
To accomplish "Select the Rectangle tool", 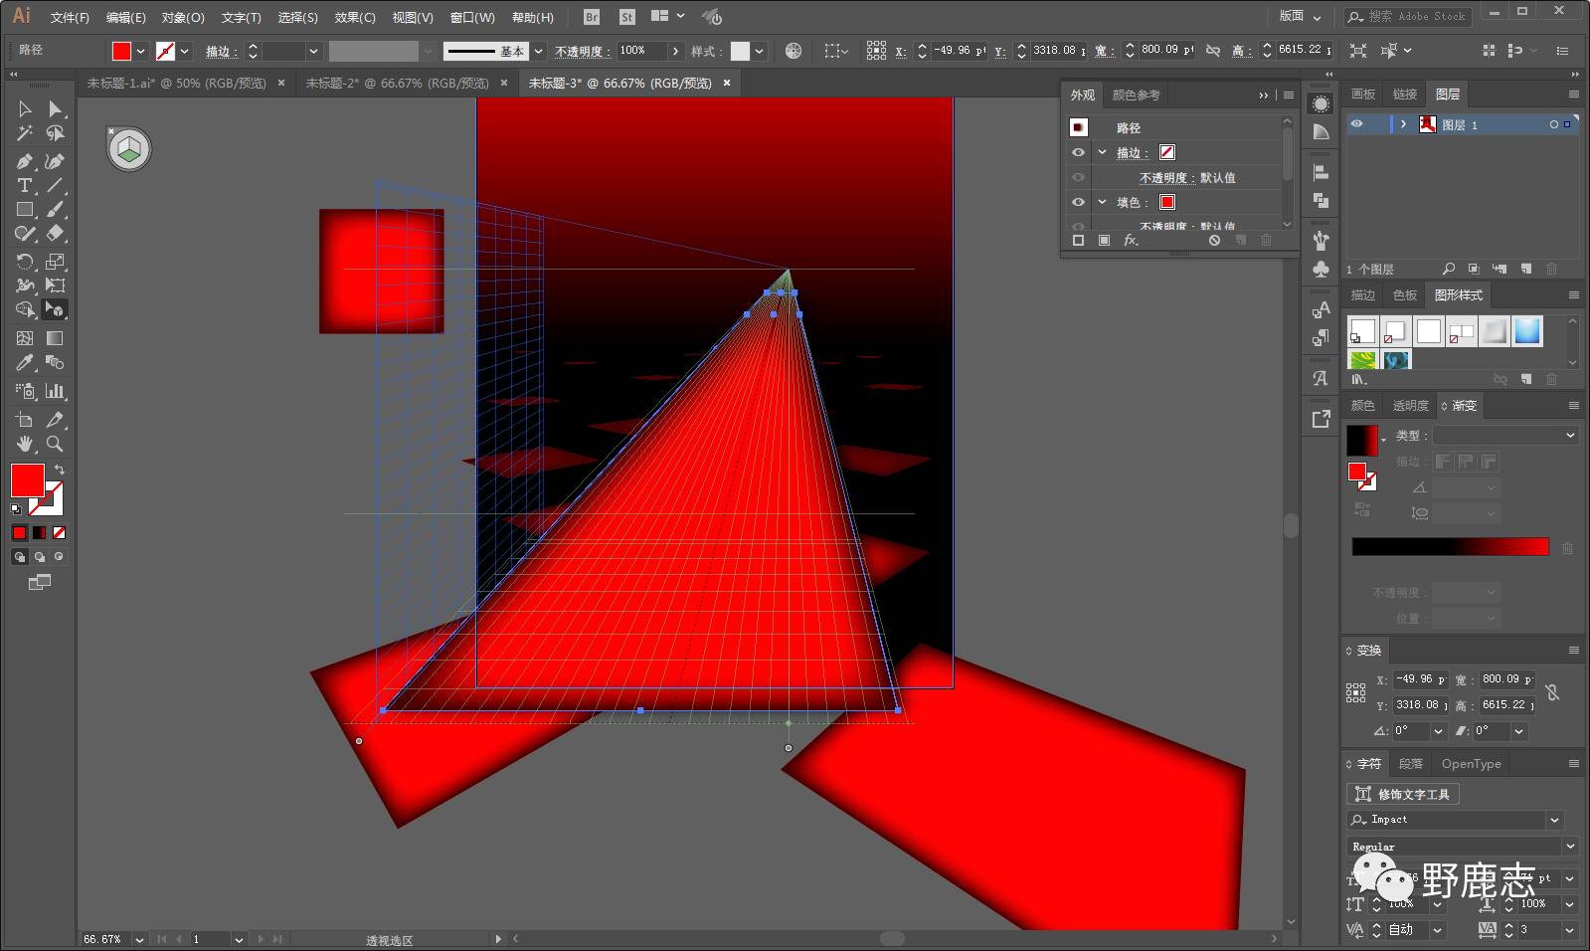I will point(25,210).
